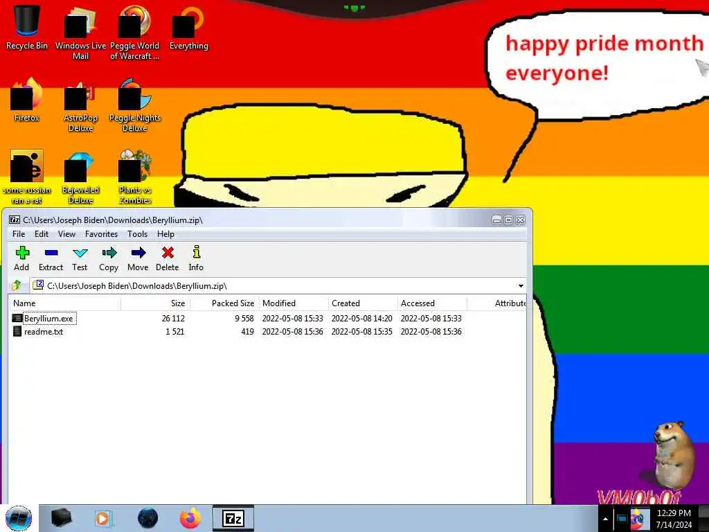Viewport: 709px width, 532px height.
Task: Sort by Created column header
Action: coord(363,303)
